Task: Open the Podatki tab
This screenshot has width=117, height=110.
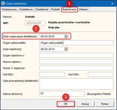Action: tap(56, 9)
